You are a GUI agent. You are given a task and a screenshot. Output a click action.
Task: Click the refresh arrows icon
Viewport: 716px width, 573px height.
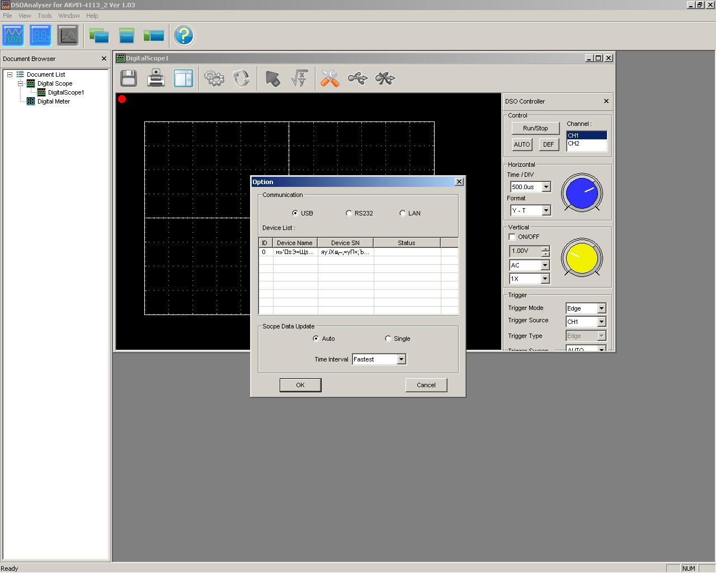(241, 78)
